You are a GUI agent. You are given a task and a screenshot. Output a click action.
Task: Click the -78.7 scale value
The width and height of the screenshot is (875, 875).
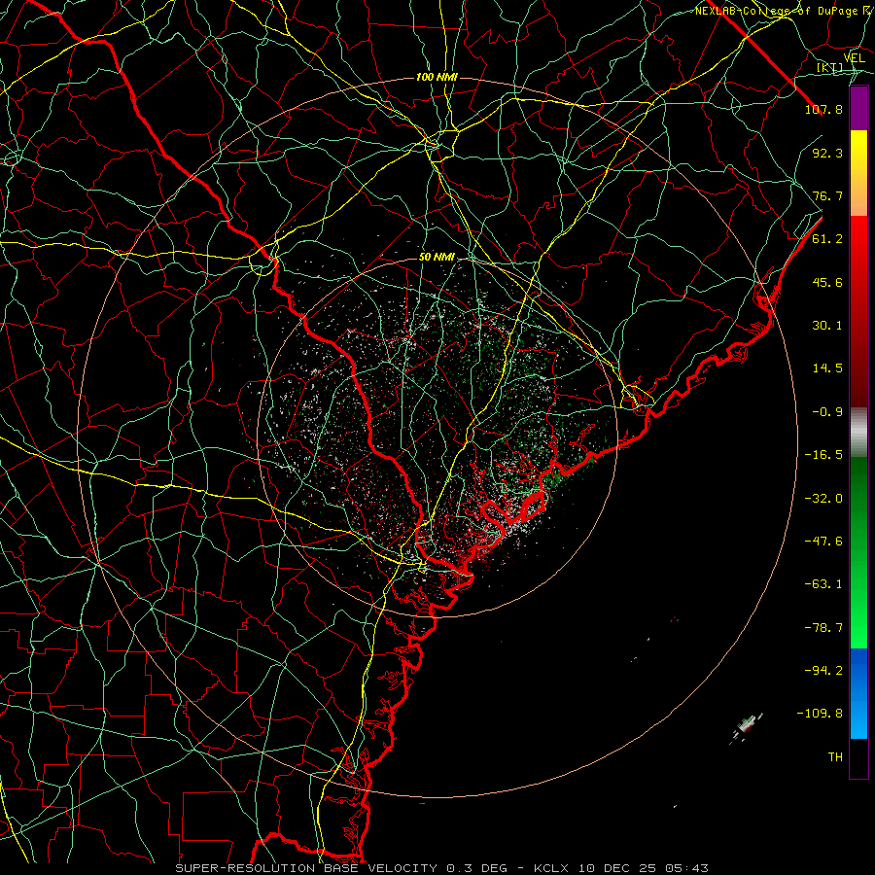pos(823,628)
